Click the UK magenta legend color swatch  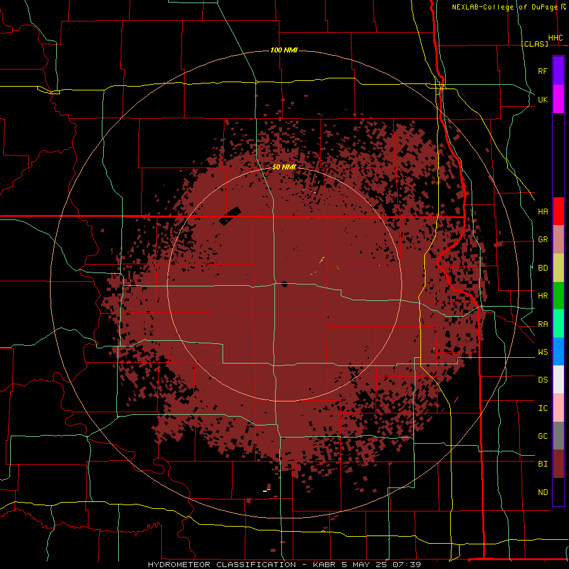tap(558, 99)
